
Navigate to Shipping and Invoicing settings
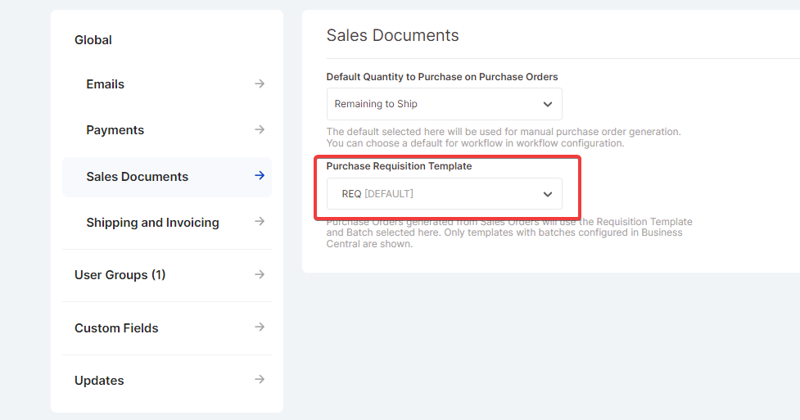(152, 223)
